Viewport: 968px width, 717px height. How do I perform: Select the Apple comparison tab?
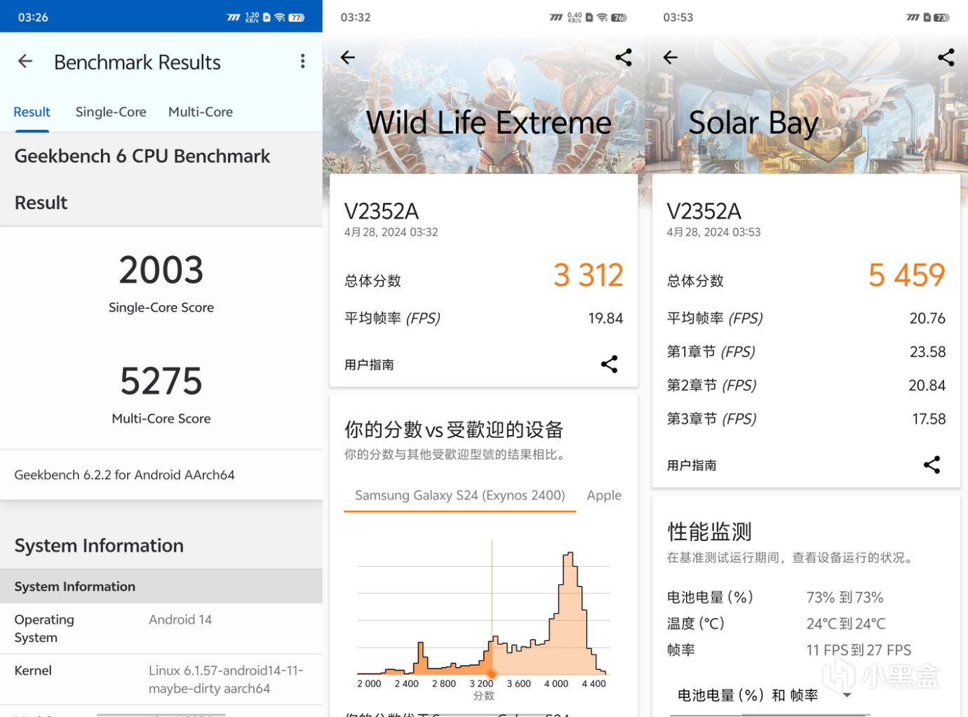pos(604,495)
